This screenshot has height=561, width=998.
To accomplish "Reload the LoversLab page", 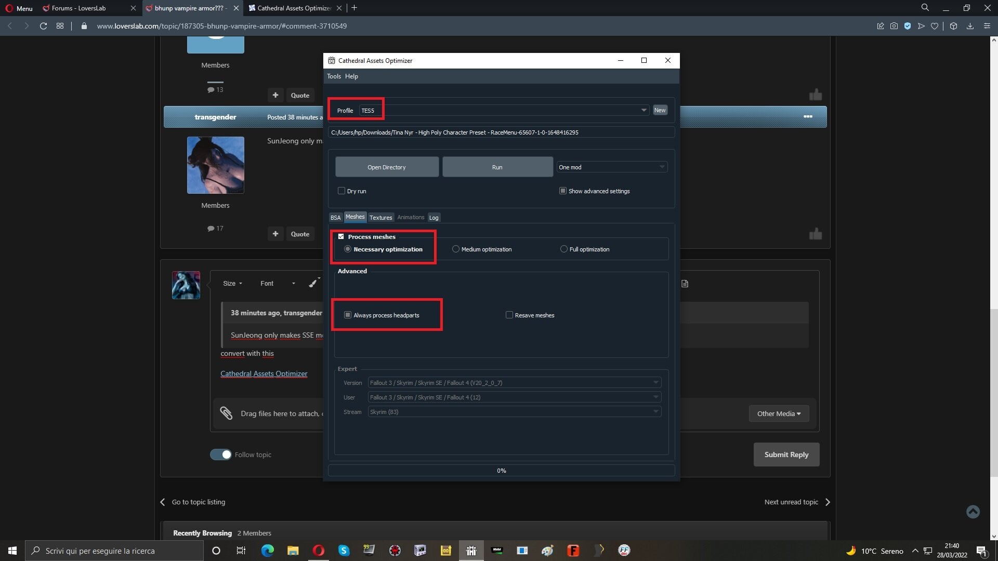I will click(44, 26).
